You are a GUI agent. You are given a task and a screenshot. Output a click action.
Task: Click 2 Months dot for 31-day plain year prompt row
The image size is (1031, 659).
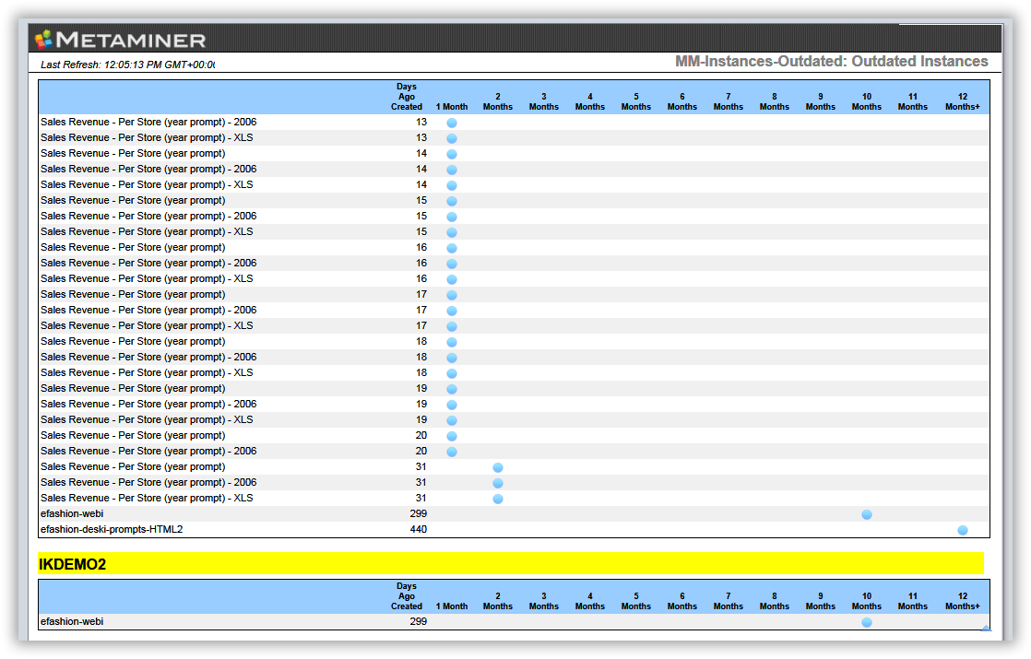(498, 467)
